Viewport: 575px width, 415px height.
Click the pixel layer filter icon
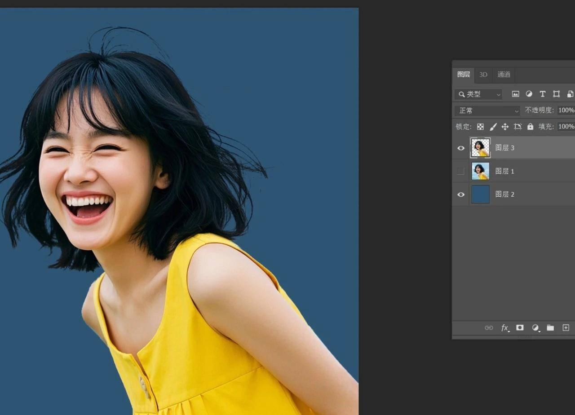[x=516, y=94]
